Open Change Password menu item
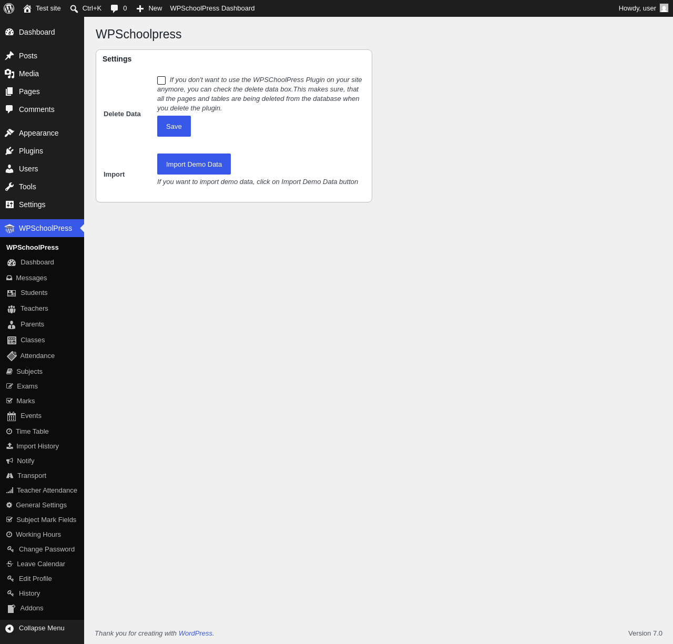673x644 pixels. (x=42, y=549)
